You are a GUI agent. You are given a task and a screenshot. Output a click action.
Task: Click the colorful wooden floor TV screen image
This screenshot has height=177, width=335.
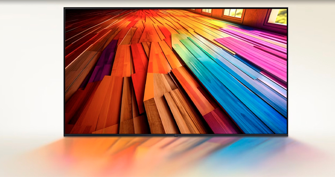tap(176, 71)
